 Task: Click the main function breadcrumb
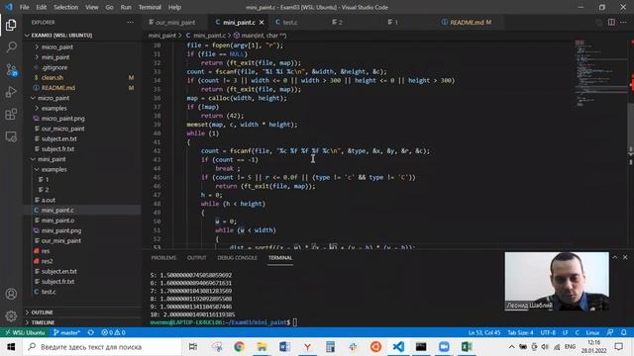(x=260, y=36)
